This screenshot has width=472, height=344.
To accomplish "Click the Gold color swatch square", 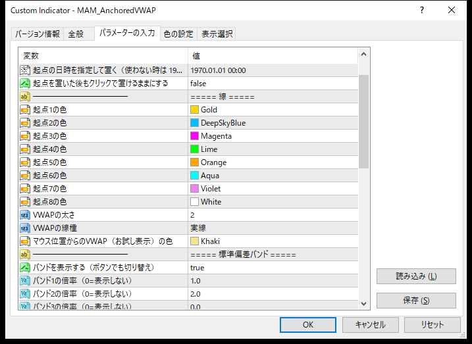I will coord(194,110).
